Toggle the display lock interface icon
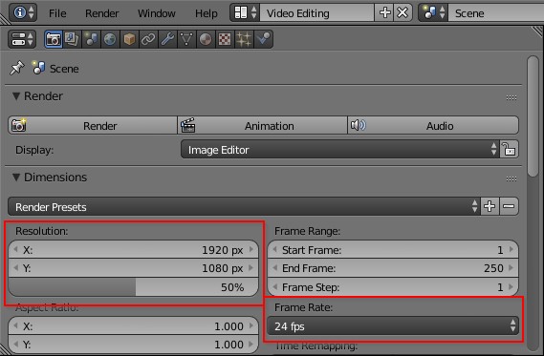The height and width of the screenshot is (356, 544). point(509,150)
